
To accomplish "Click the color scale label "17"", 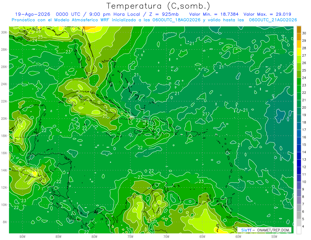I will pyautogui.click(x=304, y=130).
